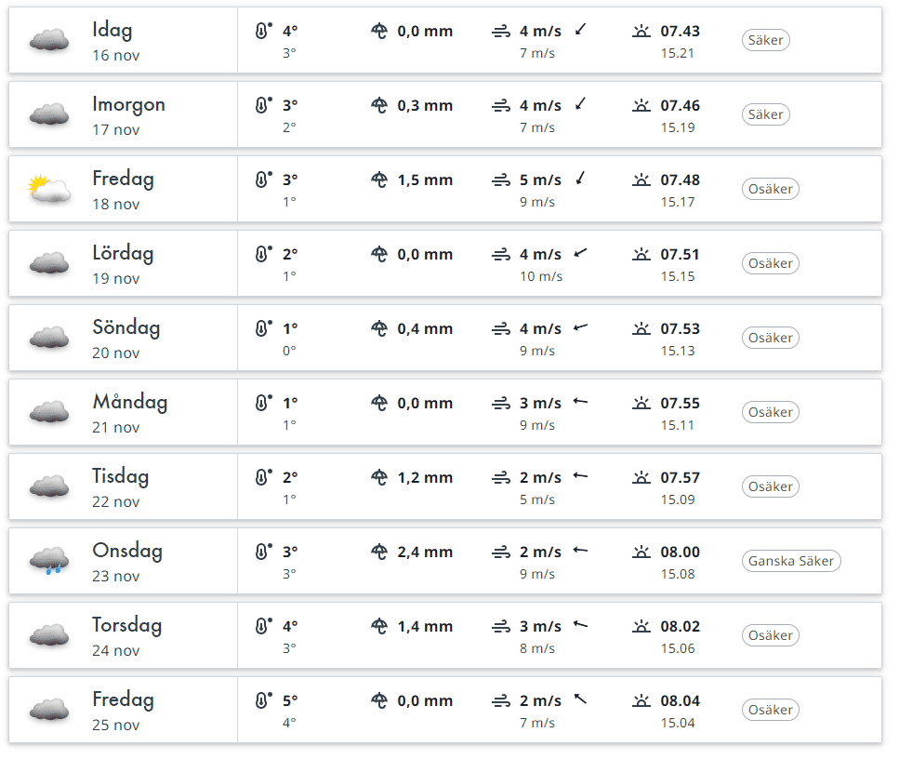Click the sunrise icon in the Torsdag row
899x759 pixels.
coord(641,626)
